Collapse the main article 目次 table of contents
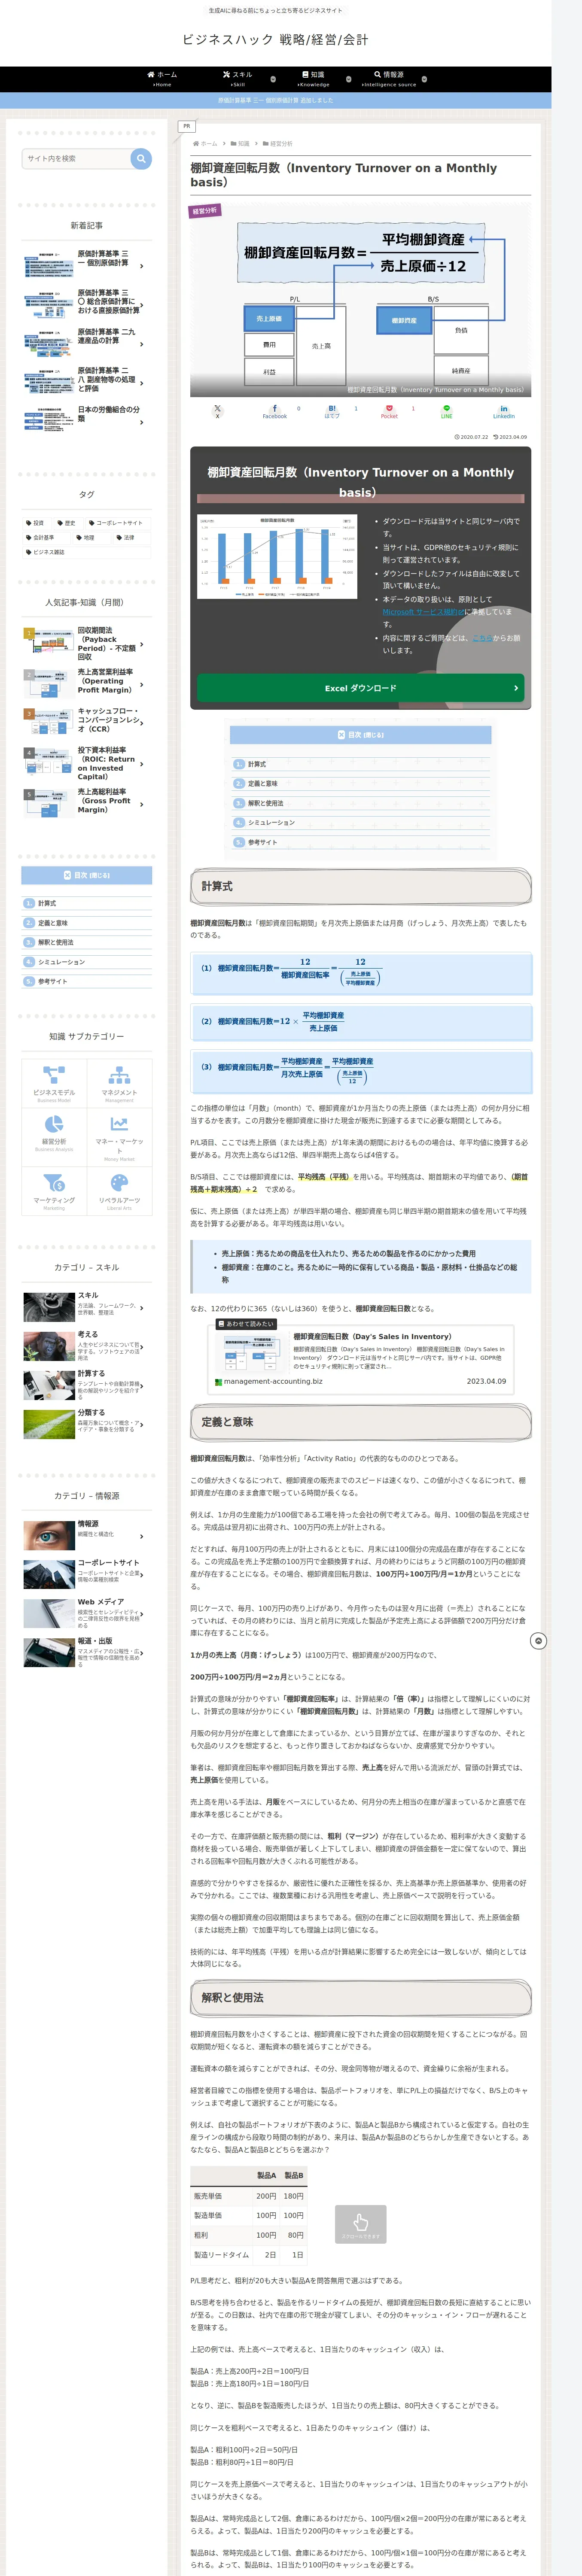Screen dimensions: 582x2576 [x=360, y=735]
